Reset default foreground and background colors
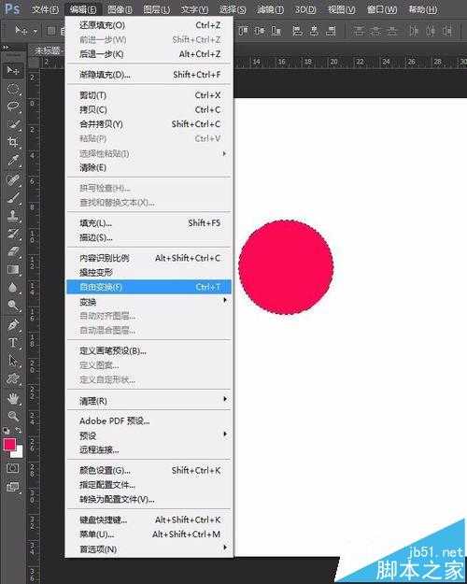Image resolution: width=467 pixels, height=584 pixels. (x=7, y=431)
